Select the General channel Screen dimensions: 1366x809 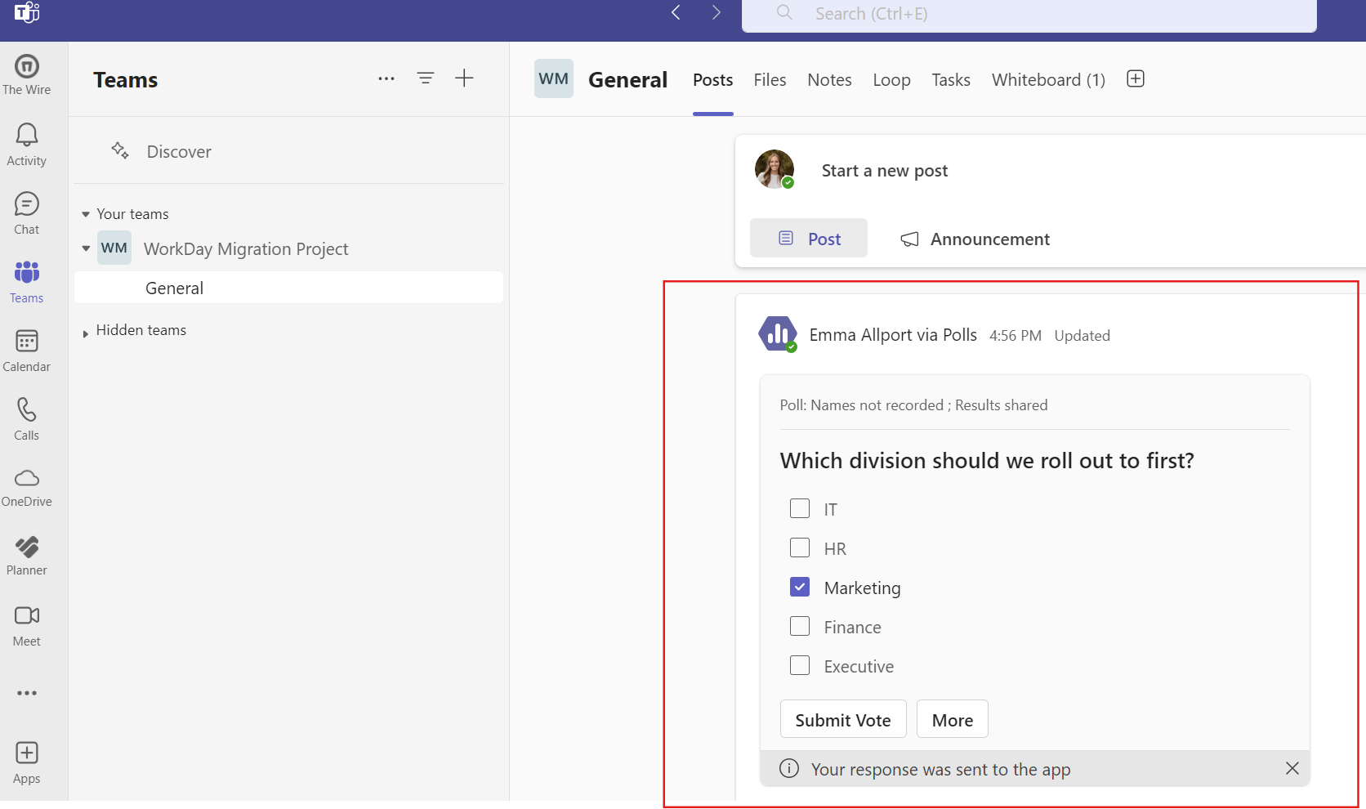click(x=288, y=288)
